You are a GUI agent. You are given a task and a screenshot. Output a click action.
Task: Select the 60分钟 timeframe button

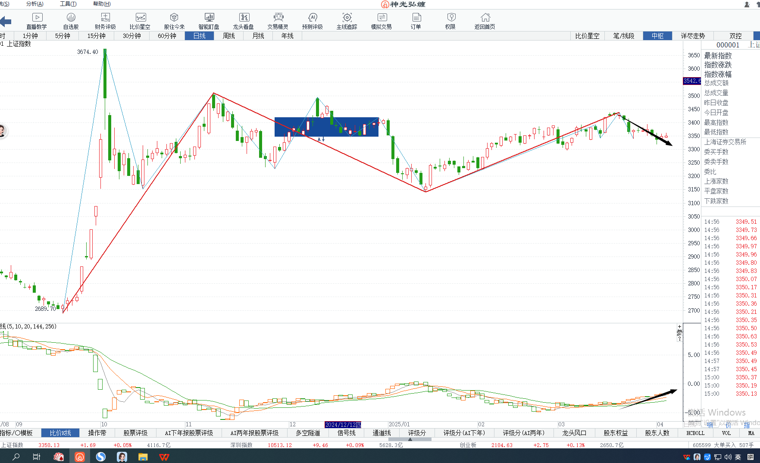(167, 36)
